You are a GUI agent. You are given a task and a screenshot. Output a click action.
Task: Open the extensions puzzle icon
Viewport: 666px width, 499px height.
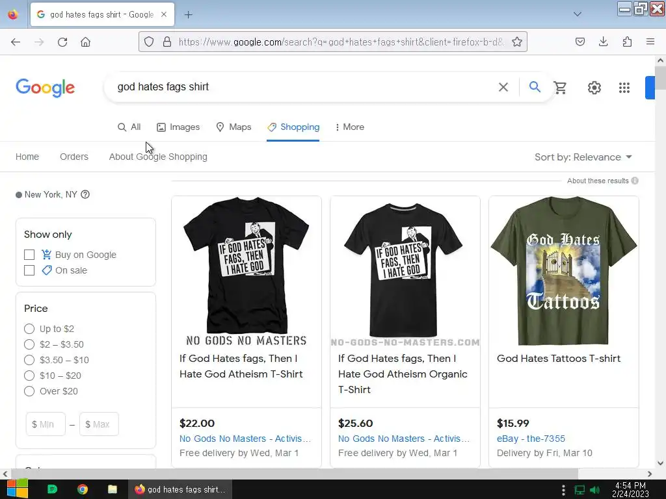[627, 42]
